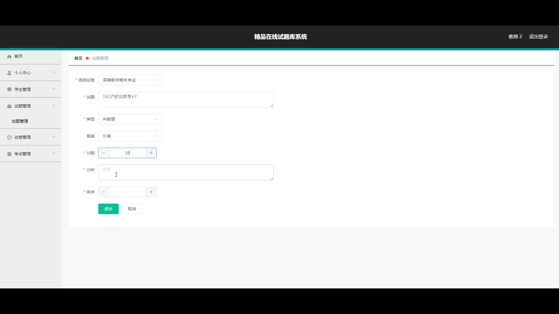Expand the 考试管理 sidebar menu chevron
Image resolution: width=559 pixels, height=314 pixels.
(x=54, y=154)
